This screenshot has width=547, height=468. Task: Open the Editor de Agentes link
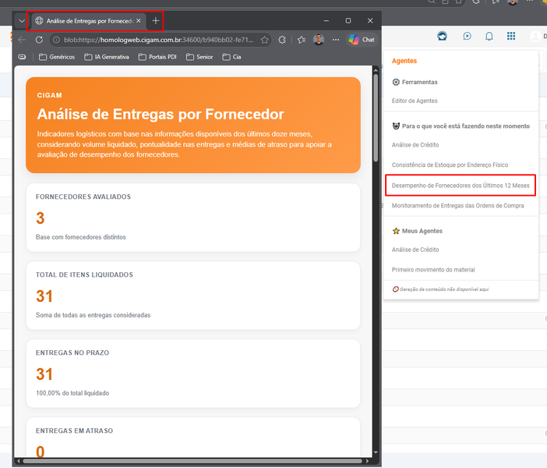[415, 101]
